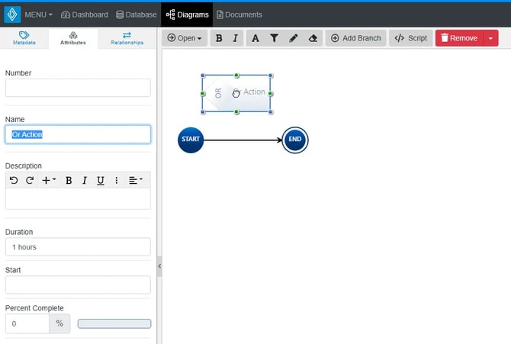Italicize the Description text
The height and width of the screenshot is (344, 511).
tap(85, 180)
